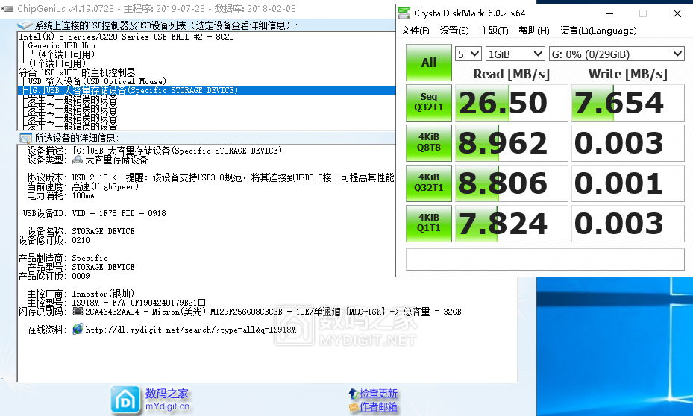The image size is (693, 416).
Task: Click the flash chip icon beside 2CA46432AA04
Action: (78, 312)
